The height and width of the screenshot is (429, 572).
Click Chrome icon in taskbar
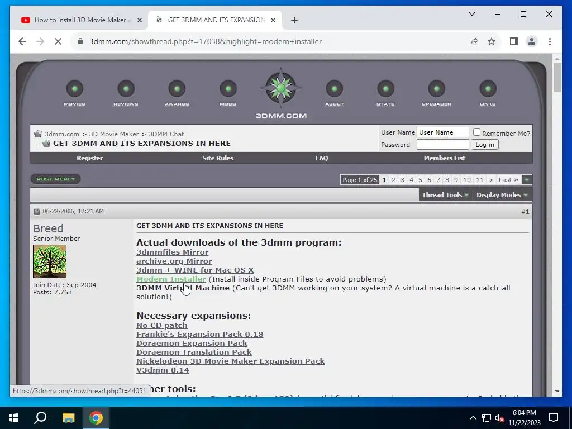click(96, 418)
